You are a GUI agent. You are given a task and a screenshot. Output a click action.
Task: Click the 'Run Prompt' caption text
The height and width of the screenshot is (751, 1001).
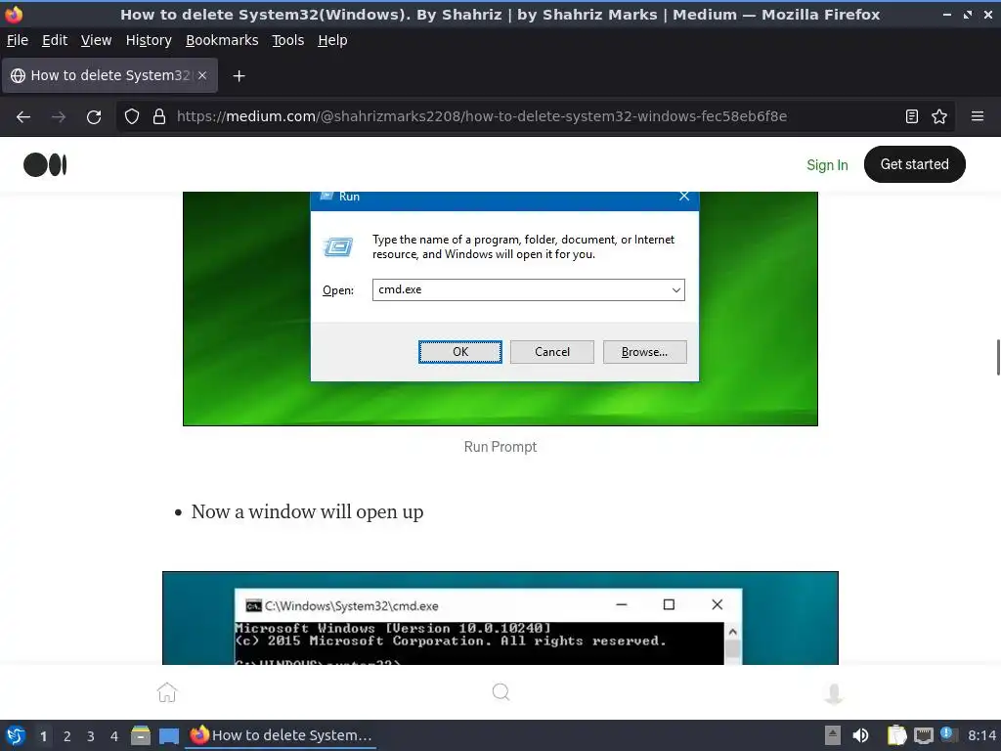tap(500, 446)
